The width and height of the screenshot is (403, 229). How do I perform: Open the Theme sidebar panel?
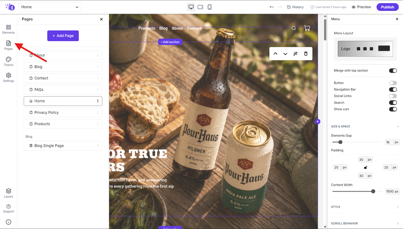8,62
